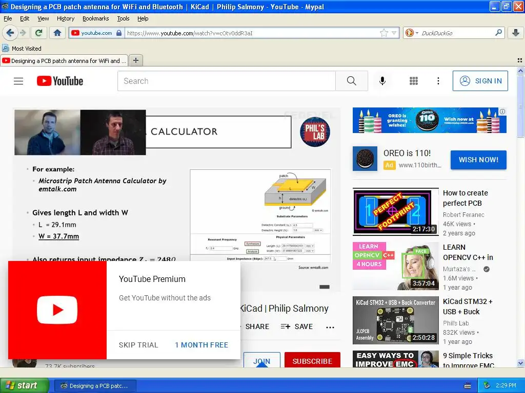This screenshot has width=525, height=393.
Task: Click the padlock site security icon
Action: click(x=119, y=33)
